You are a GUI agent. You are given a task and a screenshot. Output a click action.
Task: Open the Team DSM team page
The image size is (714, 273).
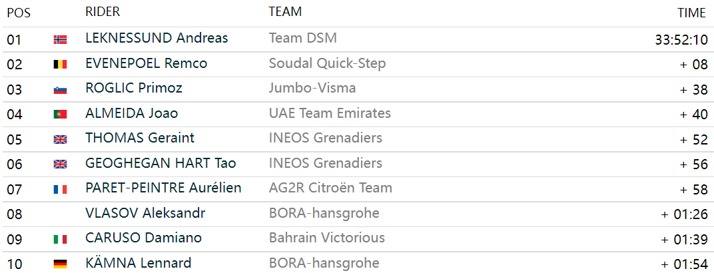point(303,38)
